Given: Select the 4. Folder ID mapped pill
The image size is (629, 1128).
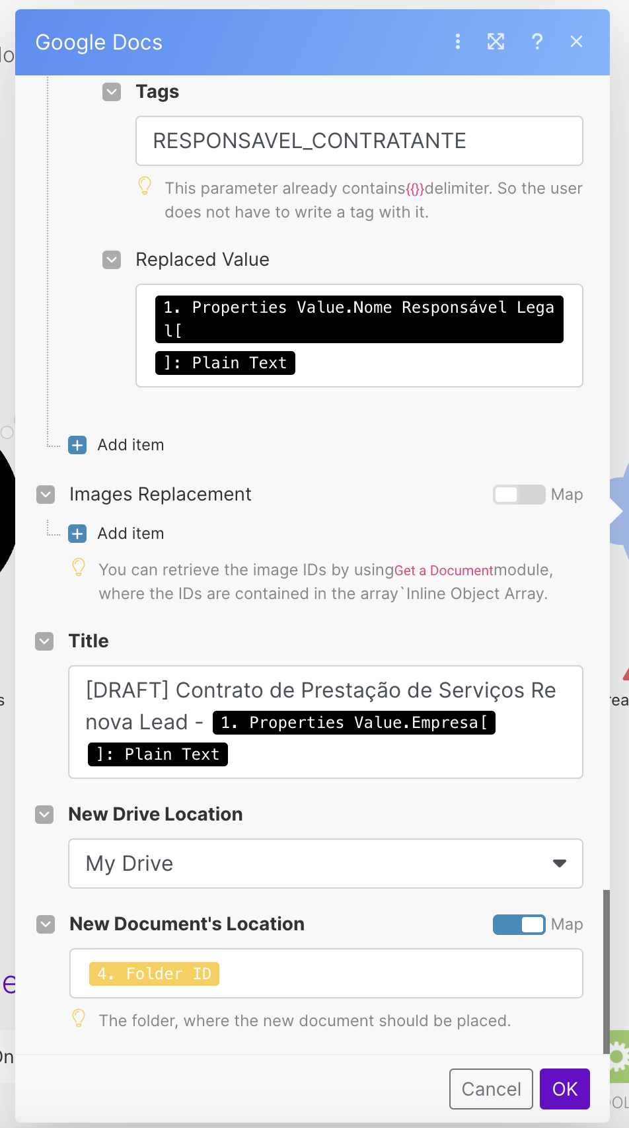Looking at the screenshot, I should click(x=154, y=974).
